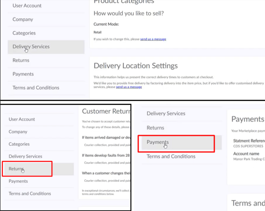Open Terms and Conditions in bottom-left sidebar
The height and width of the screenshot is (211, 265).
39,194
